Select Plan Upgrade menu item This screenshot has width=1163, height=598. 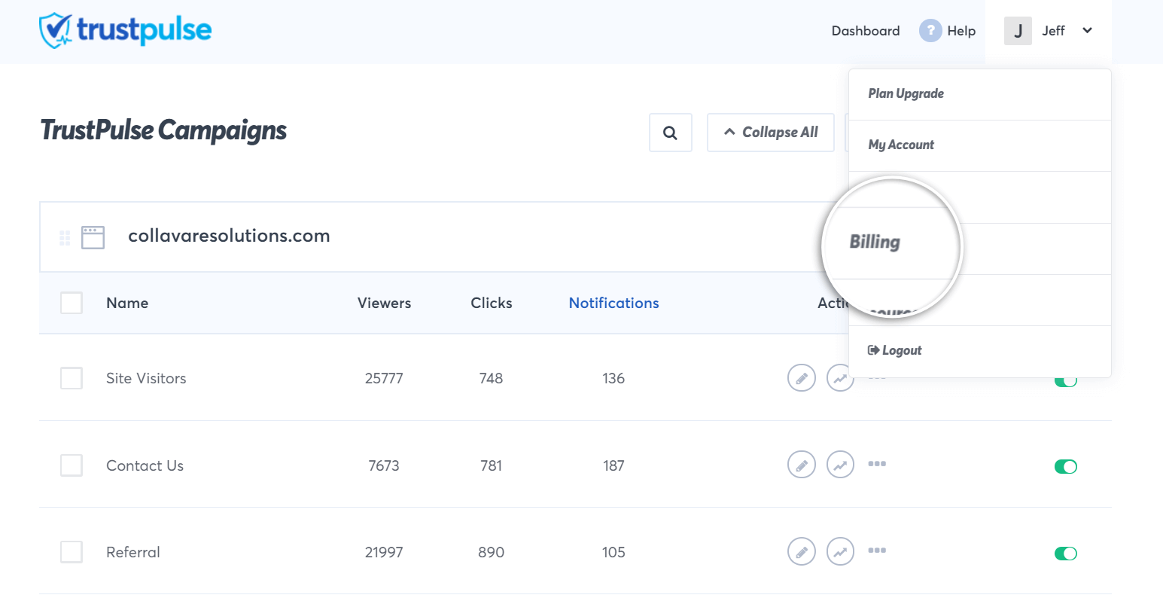980,94
